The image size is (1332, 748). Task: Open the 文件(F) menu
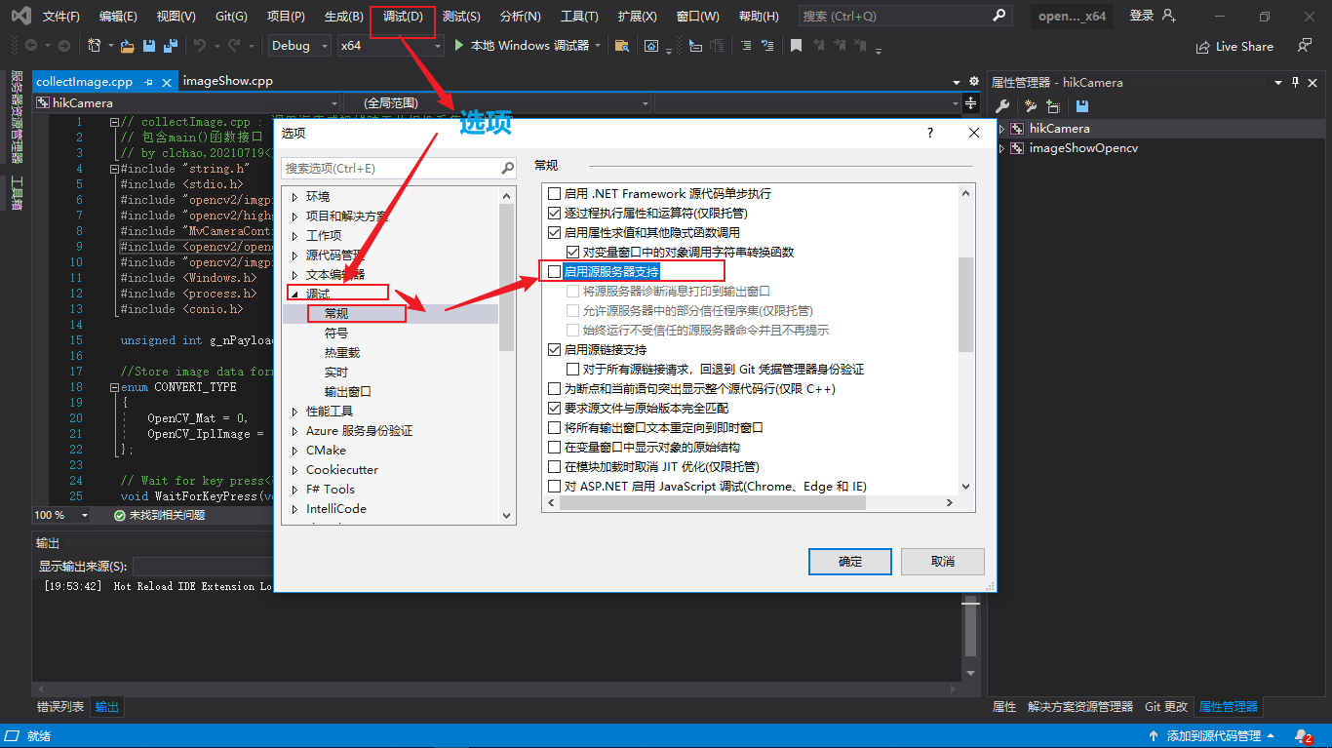tap(61, 17)
